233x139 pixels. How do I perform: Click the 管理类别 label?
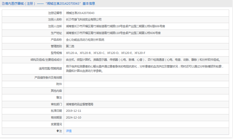[x=56, y=46]
